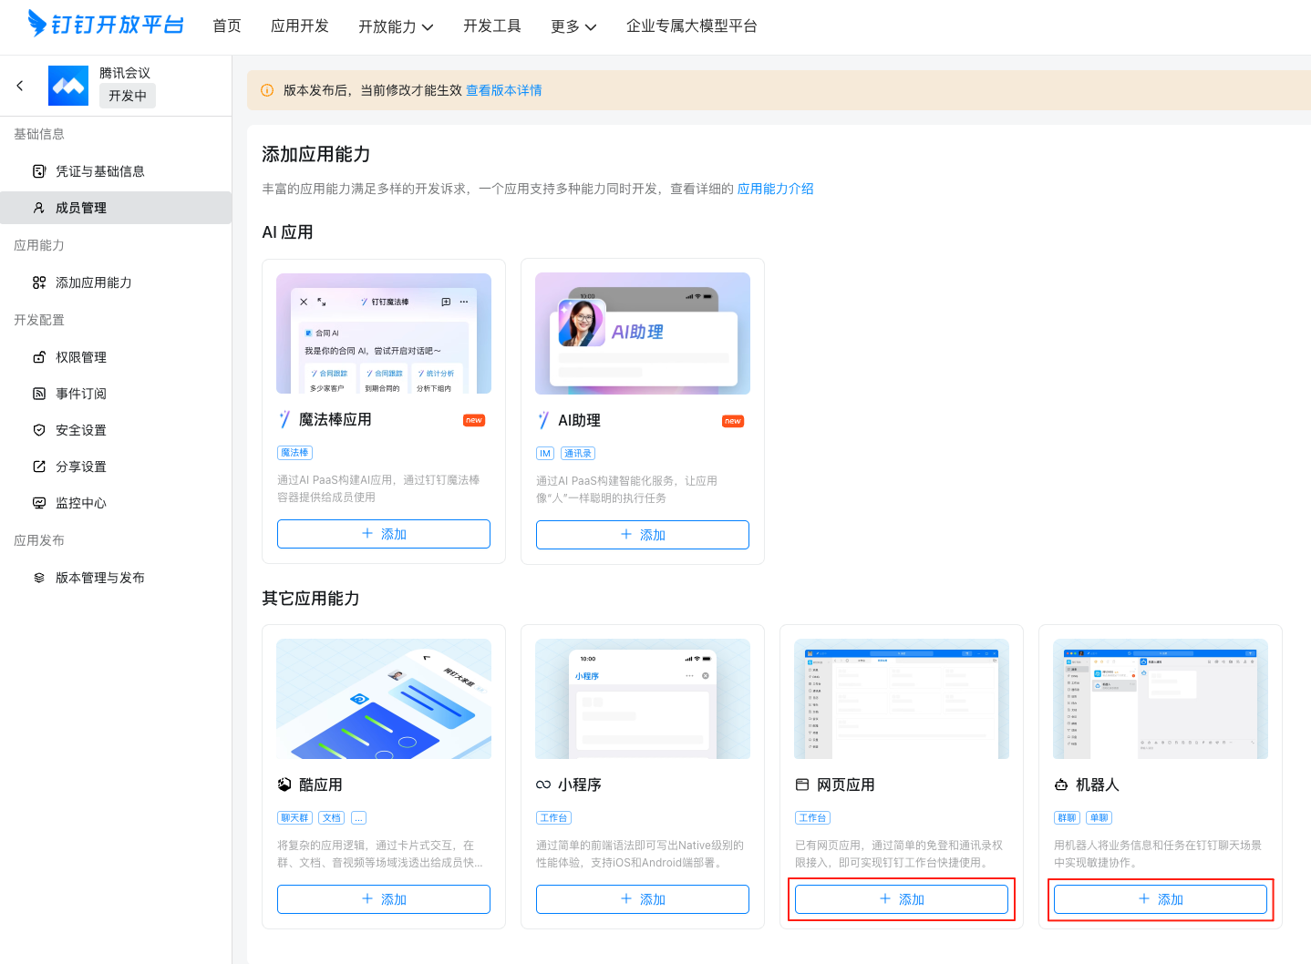
Task: Click the warning info icon in banner
Action: pyautogui.click(x=267, y=90)
